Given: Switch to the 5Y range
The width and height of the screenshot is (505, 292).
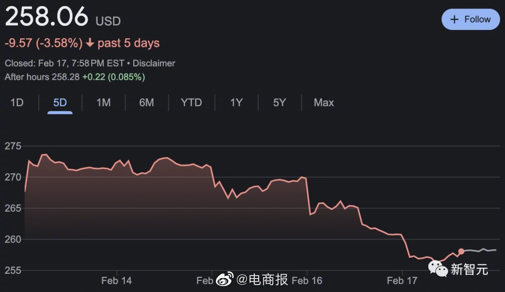Looking at the screenshot, I should [x=279, y=103].
